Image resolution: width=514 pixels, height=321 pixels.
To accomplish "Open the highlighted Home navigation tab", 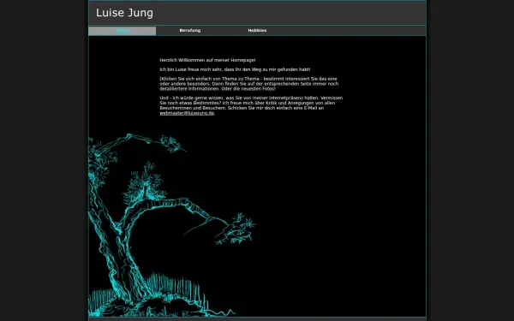I will coord(123,31).
